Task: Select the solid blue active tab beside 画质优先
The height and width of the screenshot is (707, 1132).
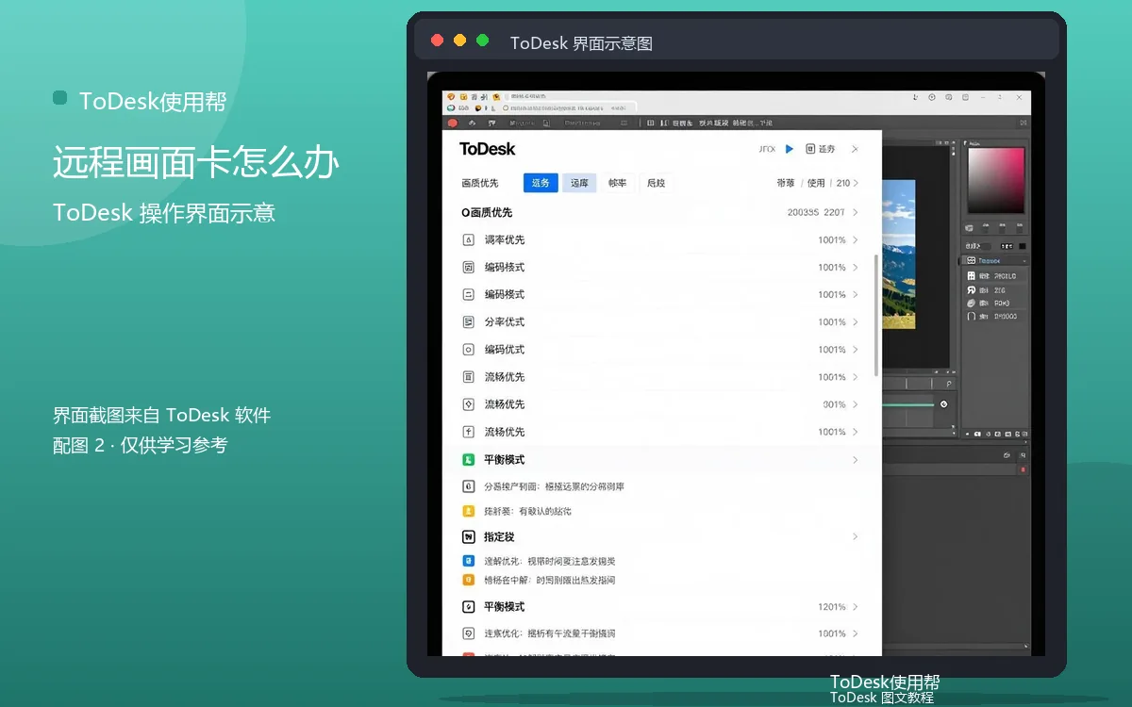Action: click(541, 183)
